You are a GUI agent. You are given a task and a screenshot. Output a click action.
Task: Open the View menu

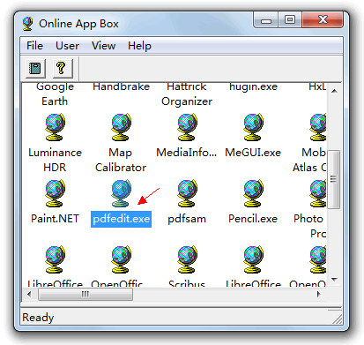[103, 46]
